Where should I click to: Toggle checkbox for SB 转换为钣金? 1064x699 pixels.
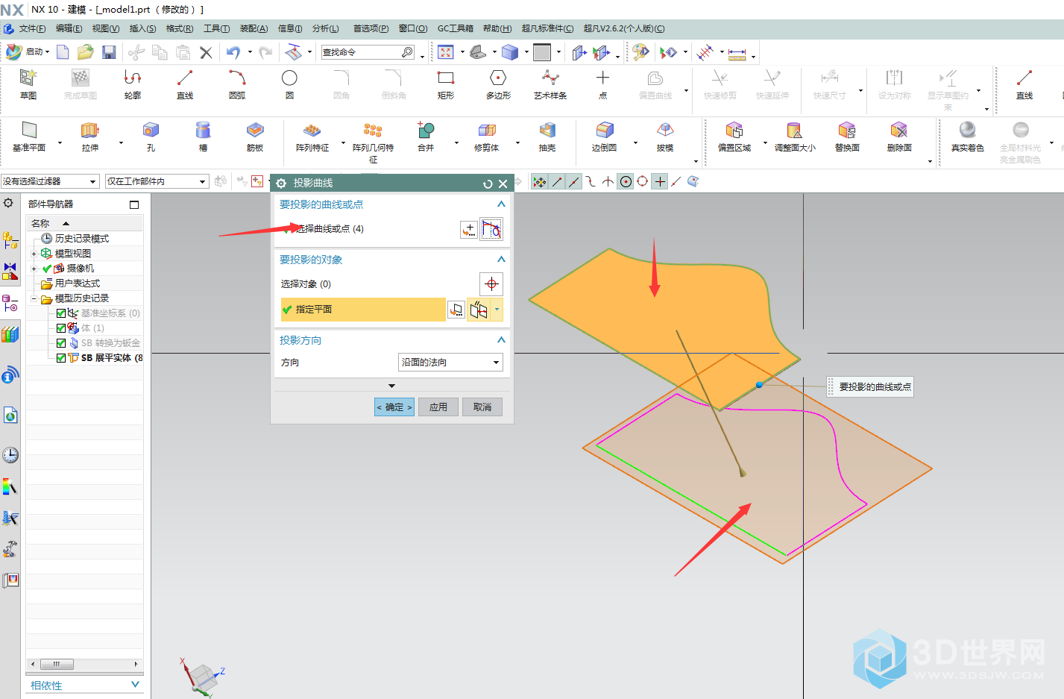tap(61, 343)
